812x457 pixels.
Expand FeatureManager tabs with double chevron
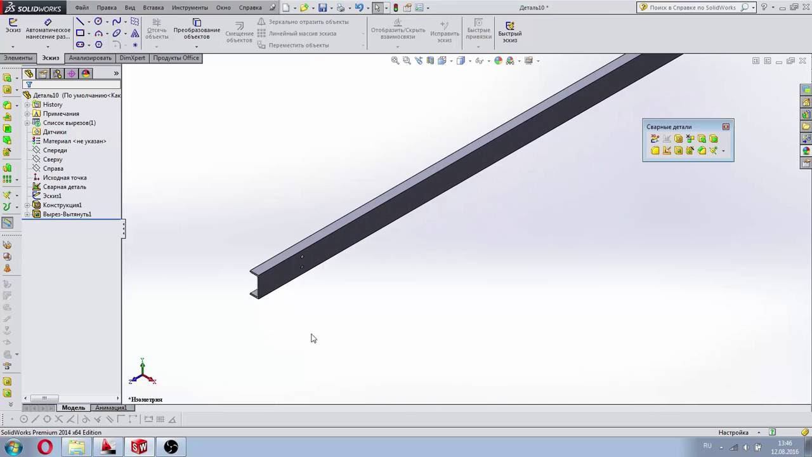pyautogui.click(x=116, y=74)
